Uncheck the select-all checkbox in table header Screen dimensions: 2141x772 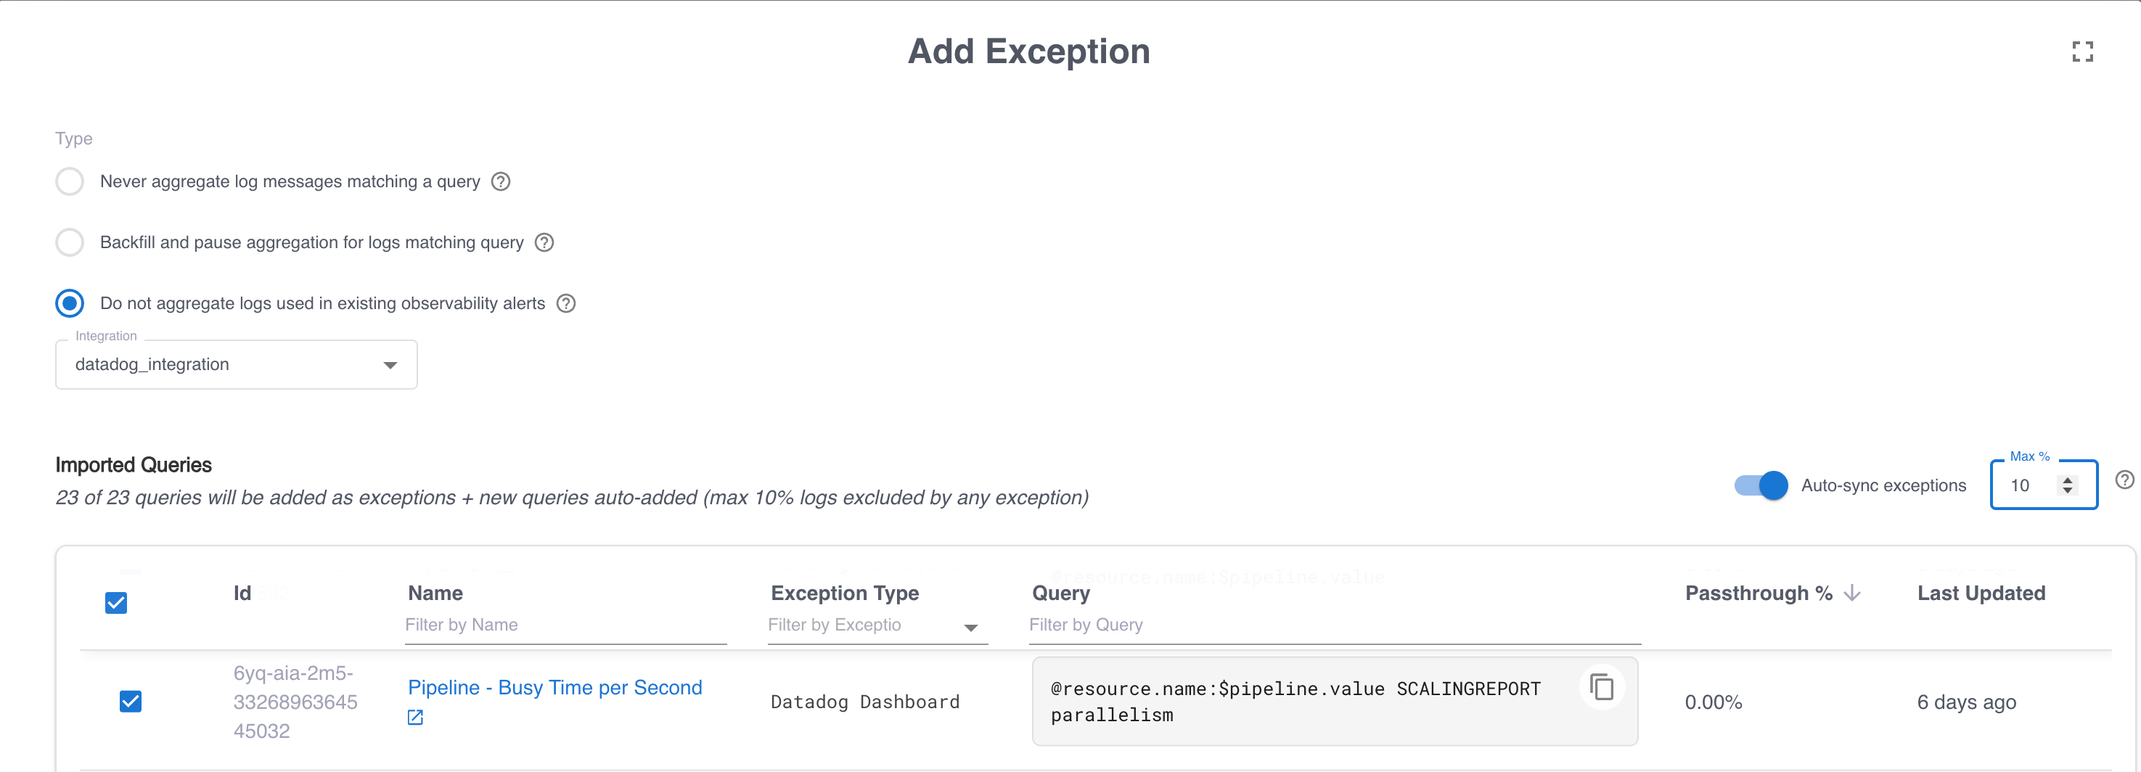click(116, 601)
